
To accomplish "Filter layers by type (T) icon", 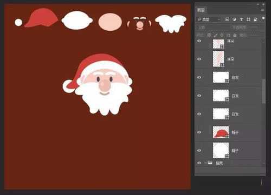I will click(x=241, y=19).
